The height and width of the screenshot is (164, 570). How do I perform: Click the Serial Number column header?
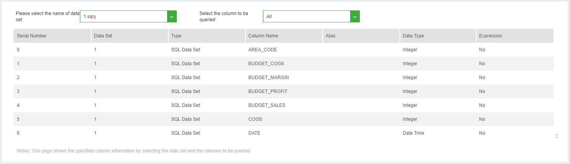tap(32, 36)
